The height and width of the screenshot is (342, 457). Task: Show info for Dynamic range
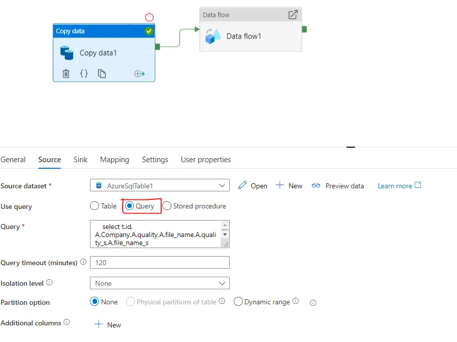coord(296,301)
